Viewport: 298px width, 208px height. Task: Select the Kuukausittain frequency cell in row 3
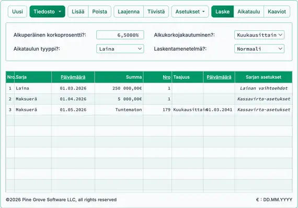click(x=187, y=110)
